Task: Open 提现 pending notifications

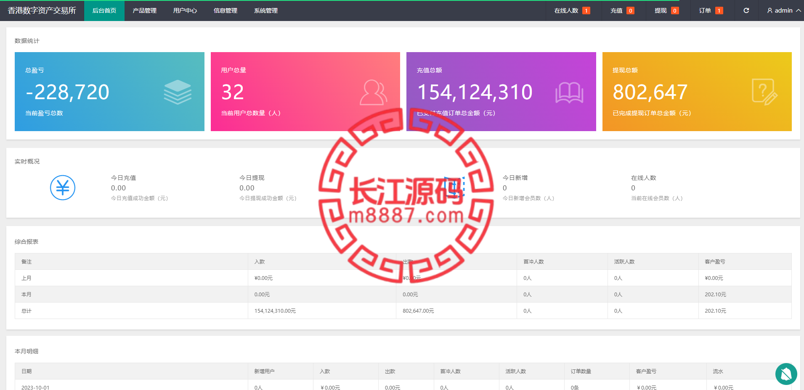Action: (x=666, y=11)
